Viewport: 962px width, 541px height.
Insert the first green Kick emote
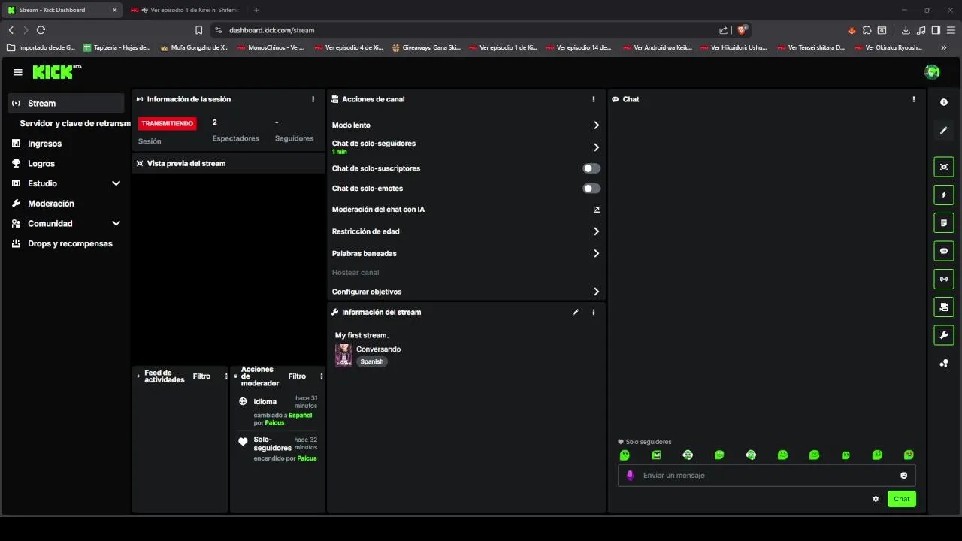[x=625, y=455]
